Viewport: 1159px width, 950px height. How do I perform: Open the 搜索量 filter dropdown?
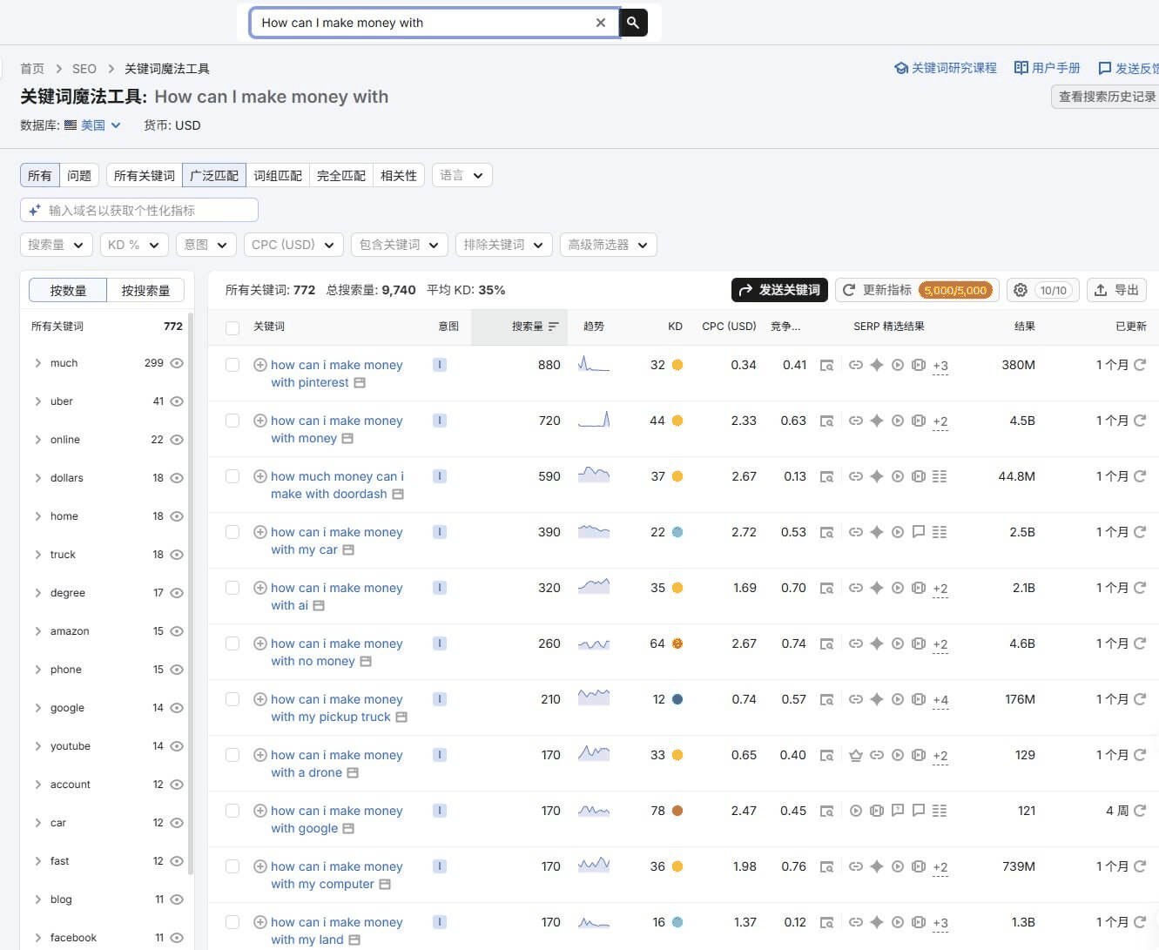point(57,245)
